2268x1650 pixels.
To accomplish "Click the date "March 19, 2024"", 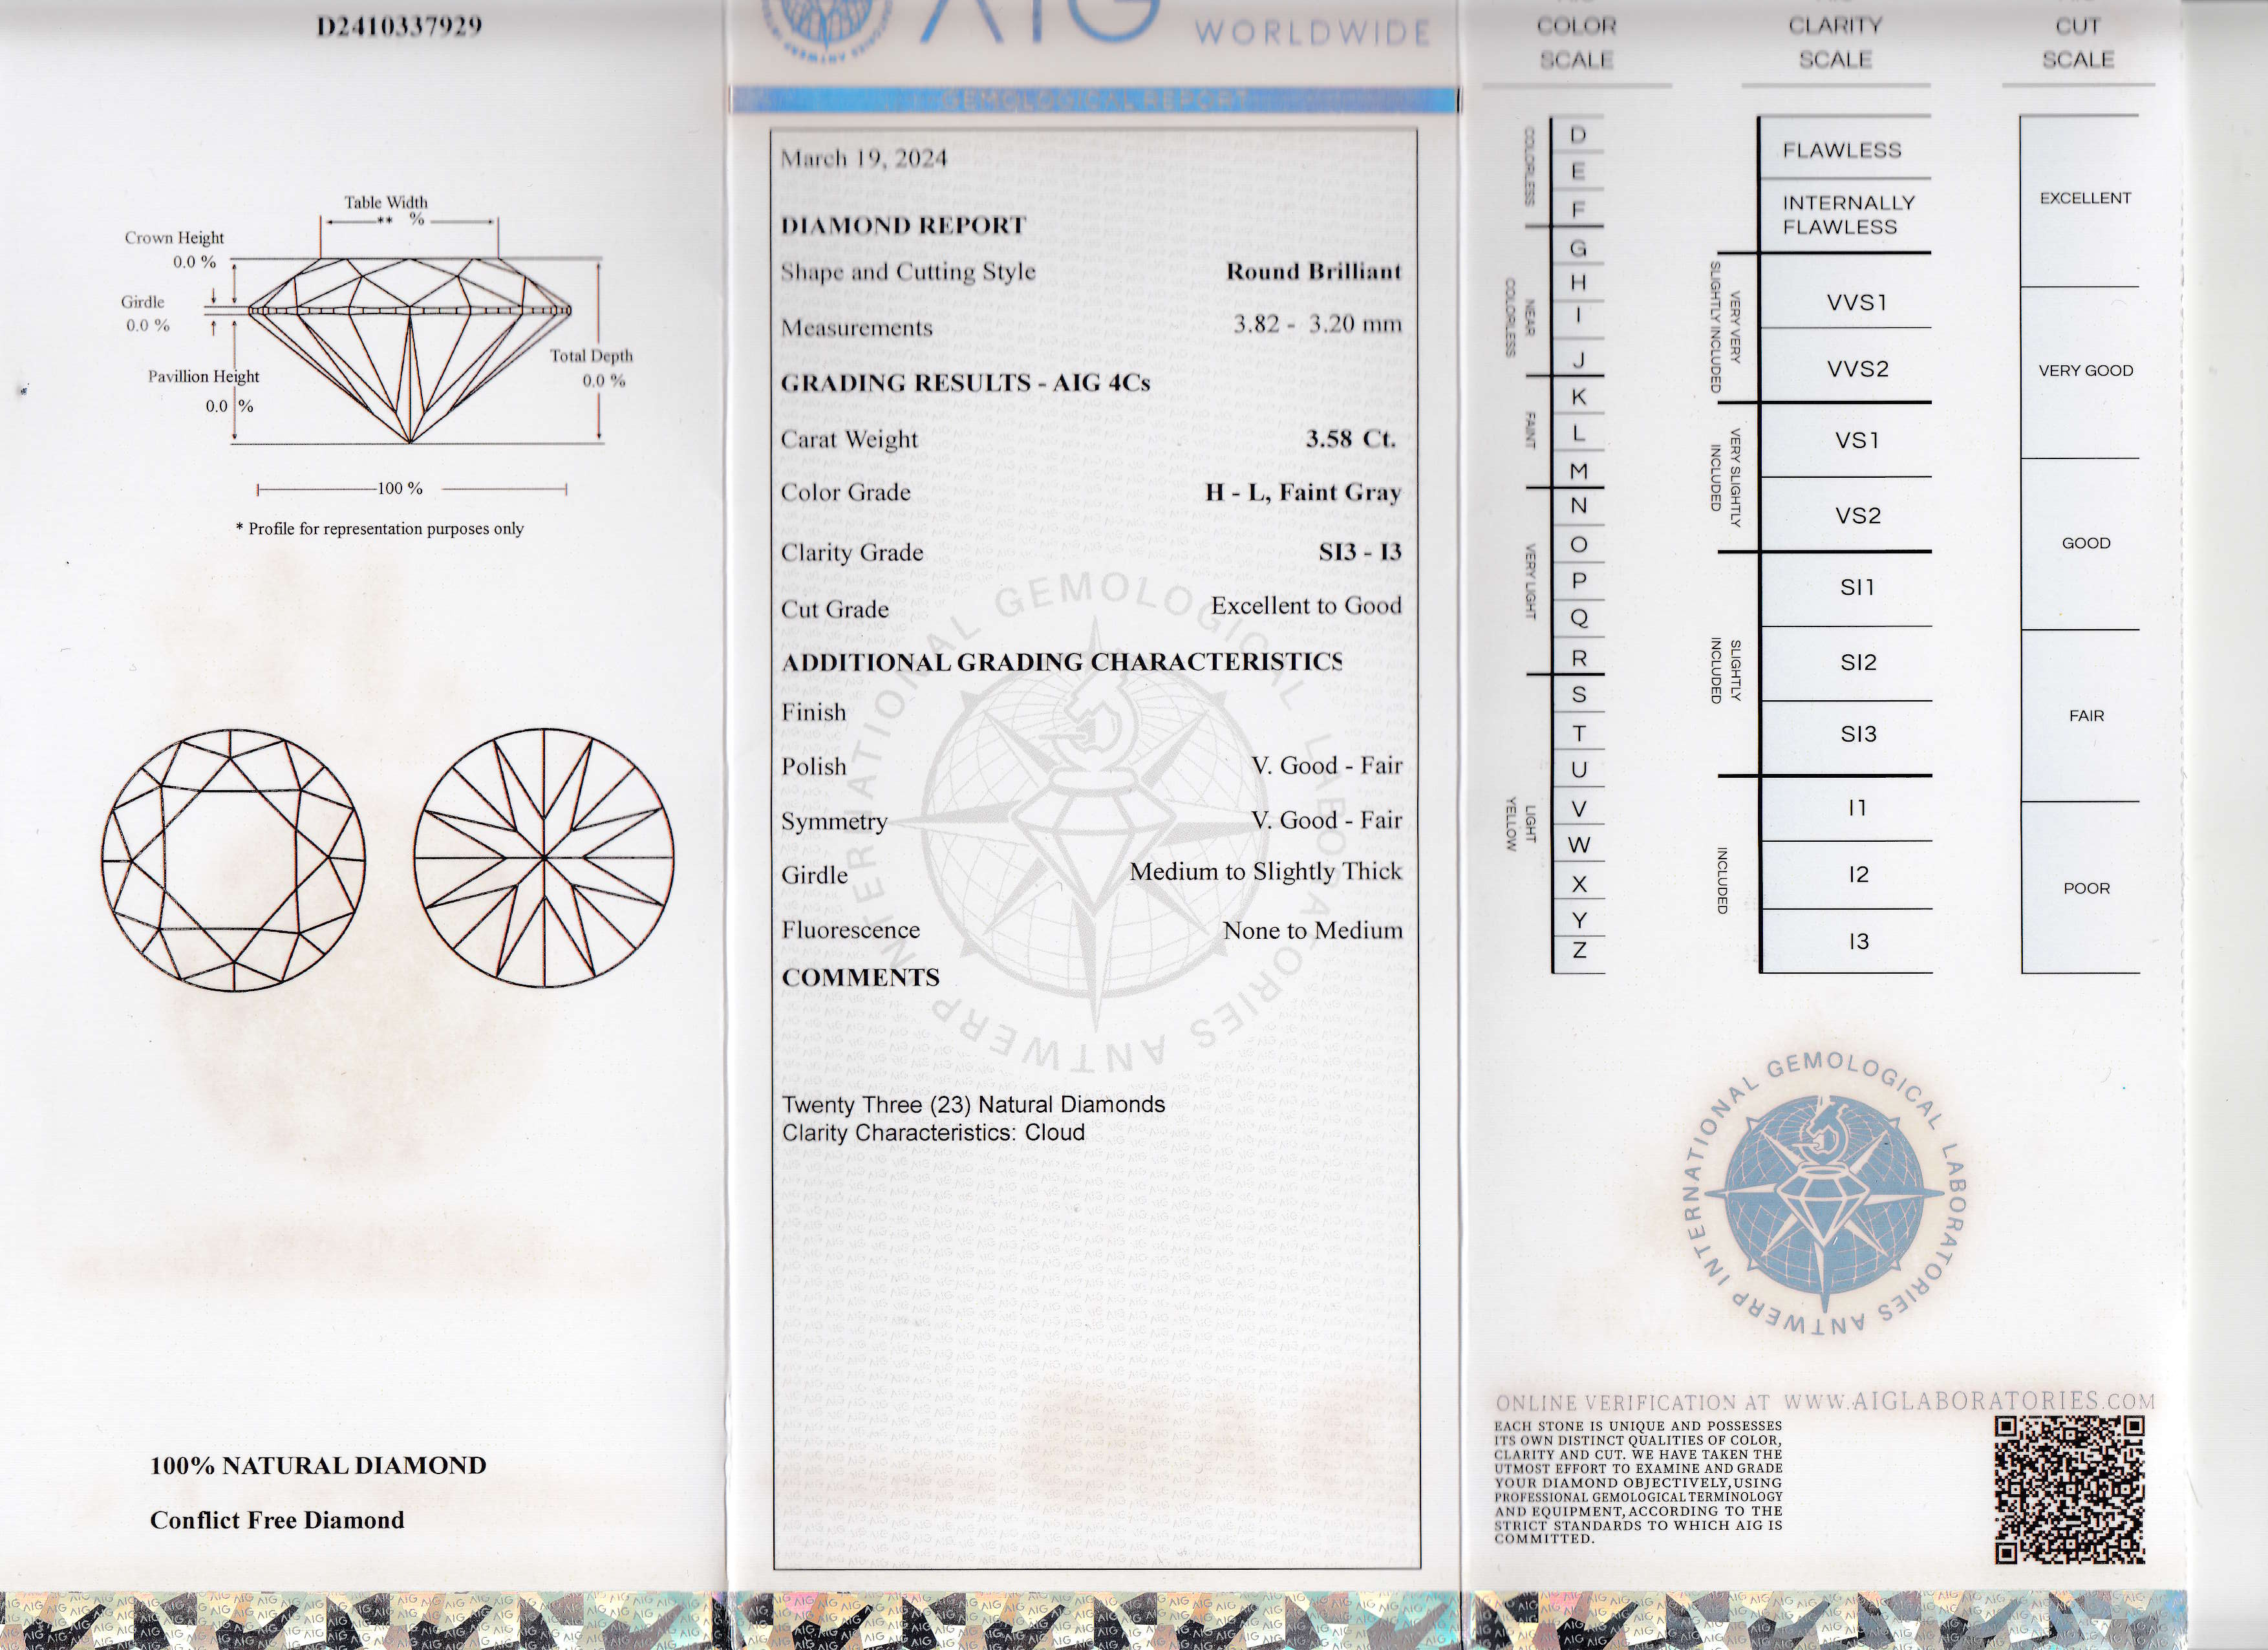I will (863, 158).
